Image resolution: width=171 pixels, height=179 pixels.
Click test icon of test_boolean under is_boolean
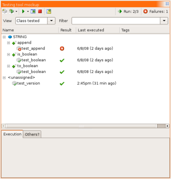pos(19,60)
